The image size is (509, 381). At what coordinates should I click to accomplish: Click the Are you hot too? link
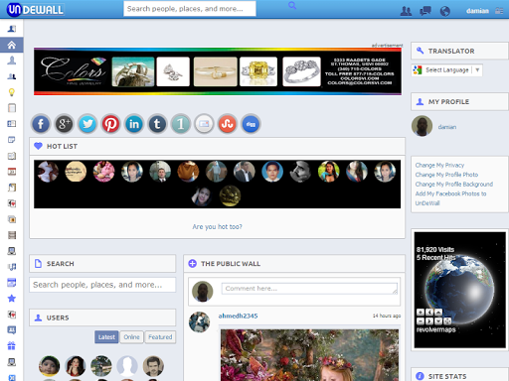(x=217, y=227)
